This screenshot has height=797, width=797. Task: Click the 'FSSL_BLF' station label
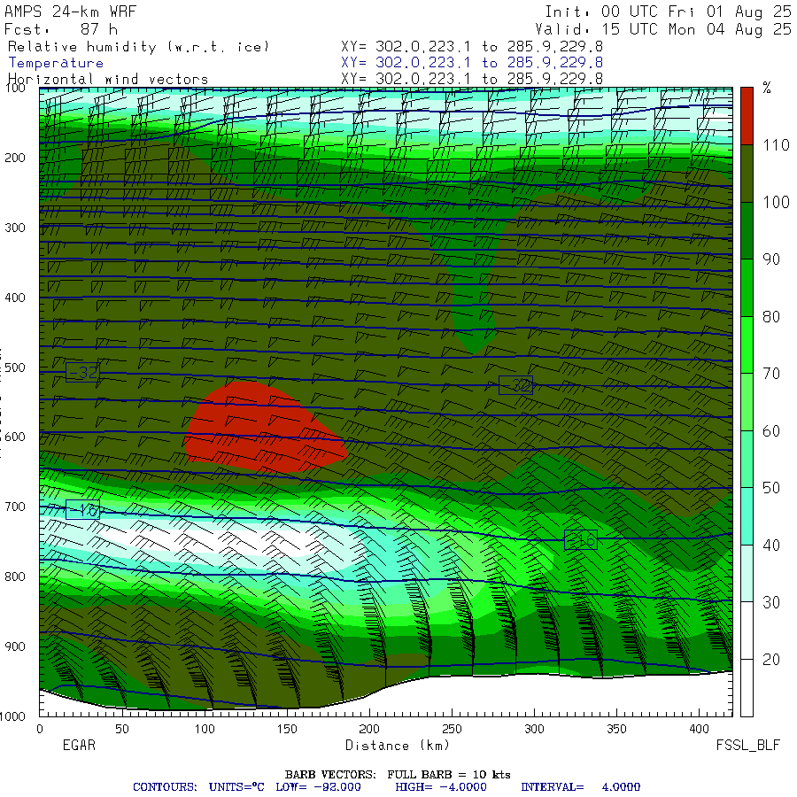(747, 745)
